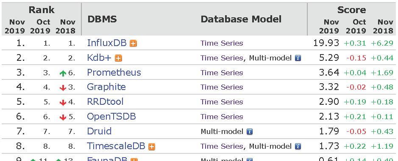The width and height of the screenshot is (398, 161).
Task: Click the red down arrow in Graphite row
Action: (x=63, y=88)
